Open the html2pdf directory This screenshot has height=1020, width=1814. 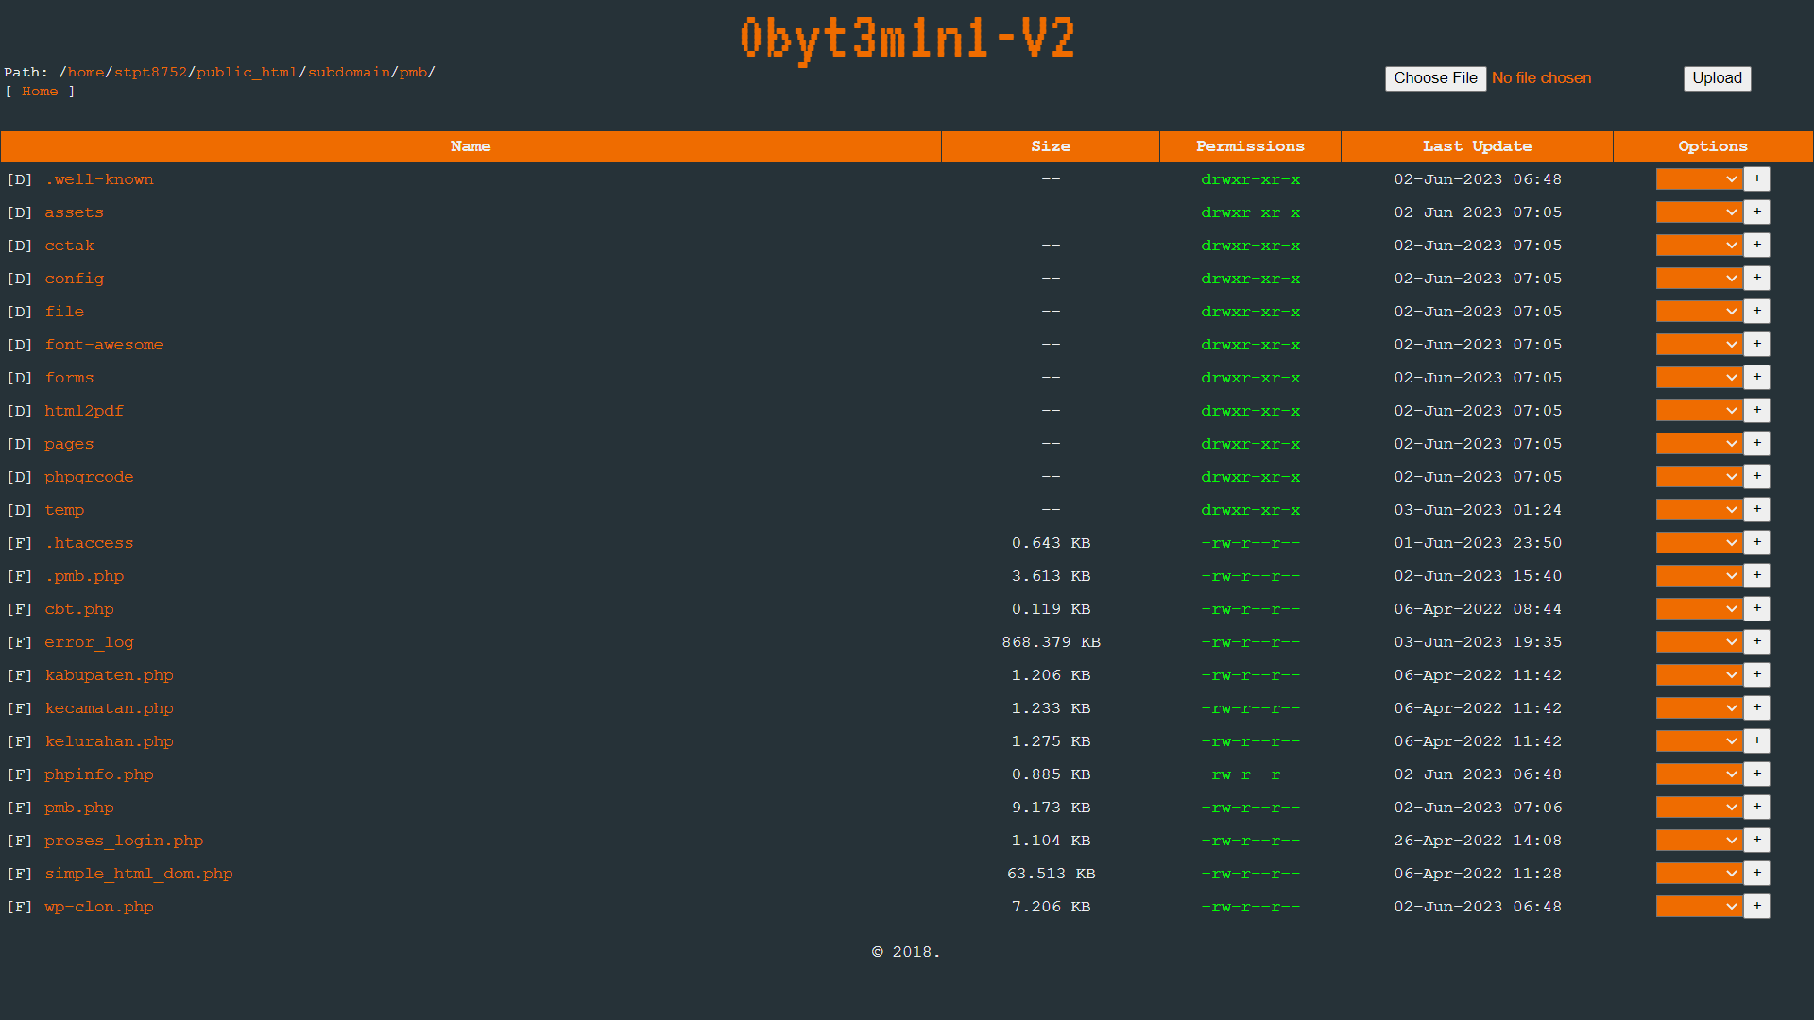click(84, 411)
